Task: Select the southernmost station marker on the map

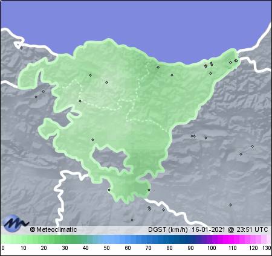Action: pyautogui.click(x=132, y=220)
